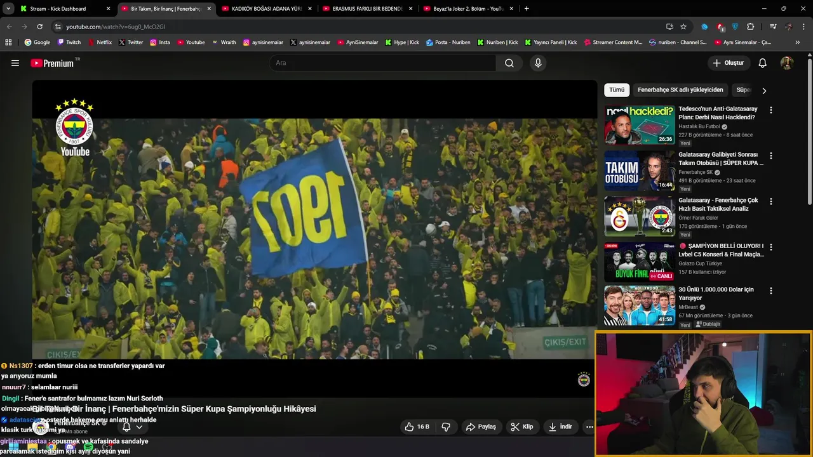Viewport: 813px width, 457px height.
Task: Share the video with Paylaş
Action: click(x=481, y=427)
